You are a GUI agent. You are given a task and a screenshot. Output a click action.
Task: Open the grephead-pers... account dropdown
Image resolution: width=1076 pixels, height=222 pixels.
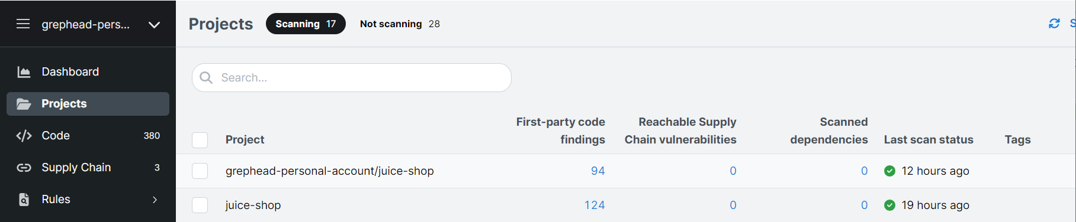pos(154,25)
